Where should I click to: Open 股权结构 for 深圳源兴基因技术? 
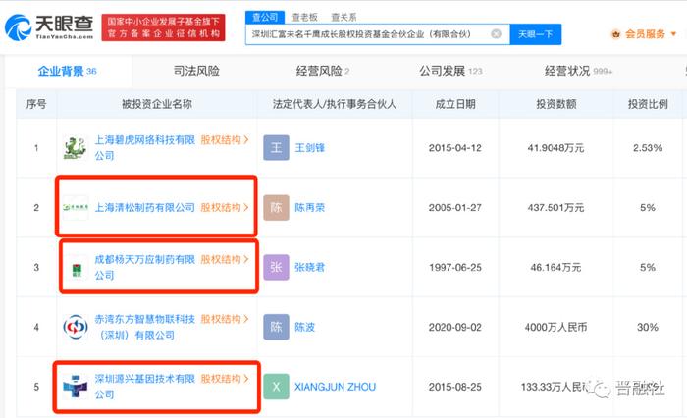225,379
